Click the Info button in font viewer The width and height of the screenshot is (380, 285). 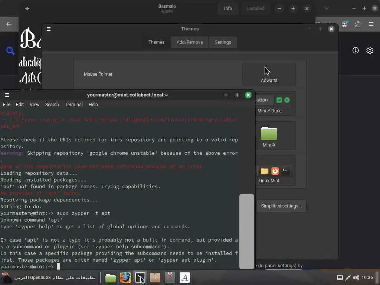228,9
